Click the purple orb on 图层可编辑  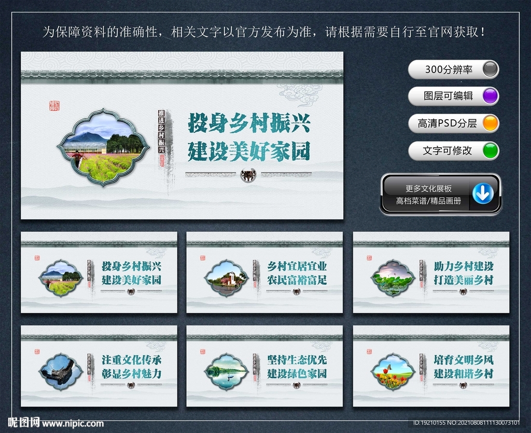(x=490, y=96)
